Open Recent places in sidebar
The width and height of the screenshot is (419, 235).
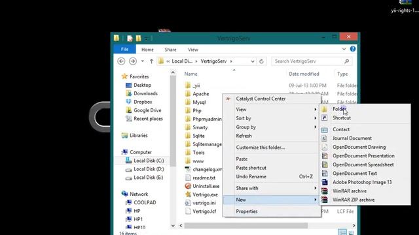(148, 119)
